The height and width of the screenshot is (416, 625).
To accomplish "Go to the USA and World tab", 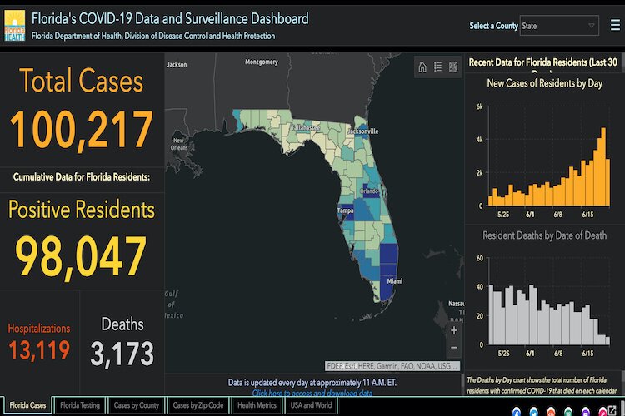I will tap(311, 405).
